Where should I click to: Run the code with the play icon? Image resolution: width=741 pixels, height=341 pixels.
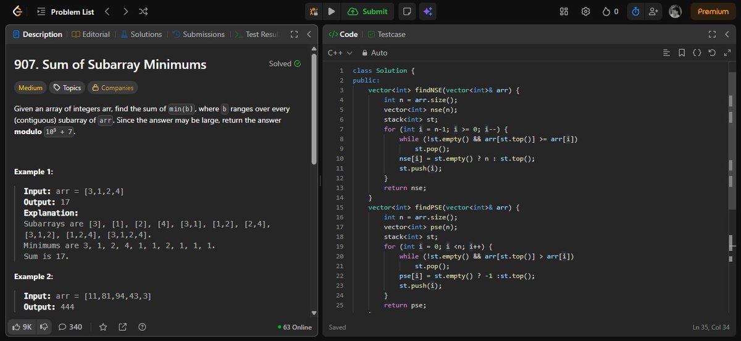click(x=332, y=11)
